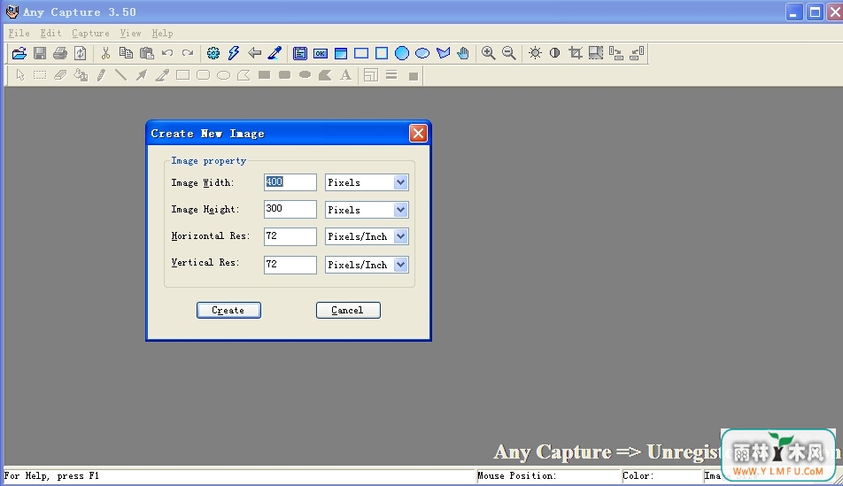
Task: Select the arrow pointer selection tool
Action: [x=19, y=75]
